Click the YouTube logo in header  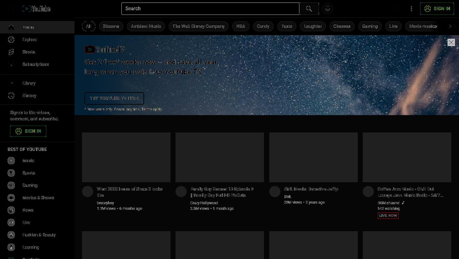point(36,9)
